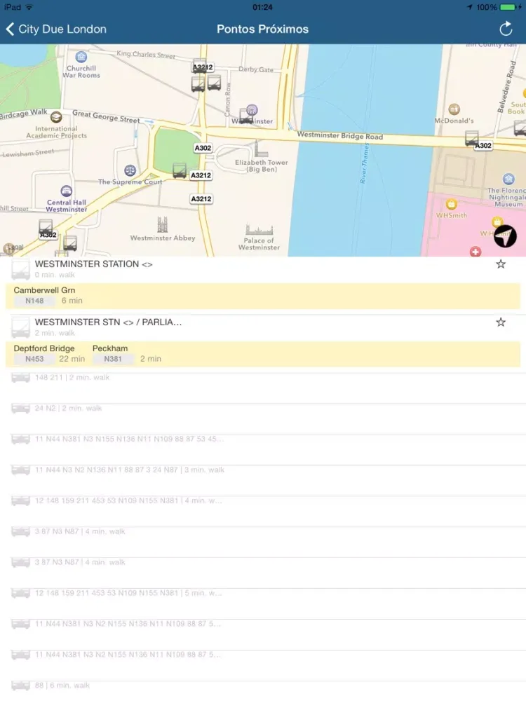
Task: Open WESTMINSTER STATION <> stop row
Action: [x=263, y=269]
